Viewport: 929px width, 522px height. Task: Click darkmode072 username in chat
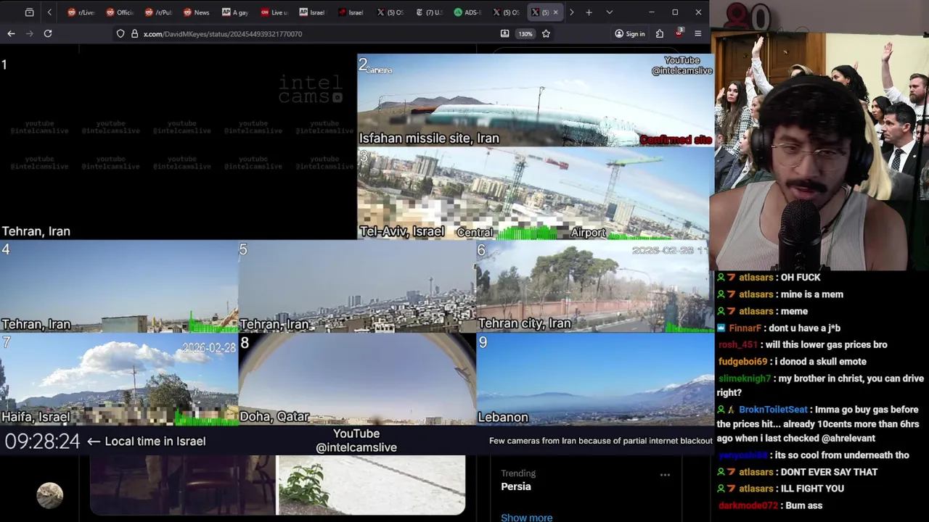point(748,505)
